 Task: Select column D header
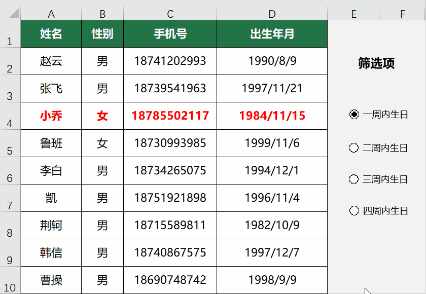(x=272, y=14)
